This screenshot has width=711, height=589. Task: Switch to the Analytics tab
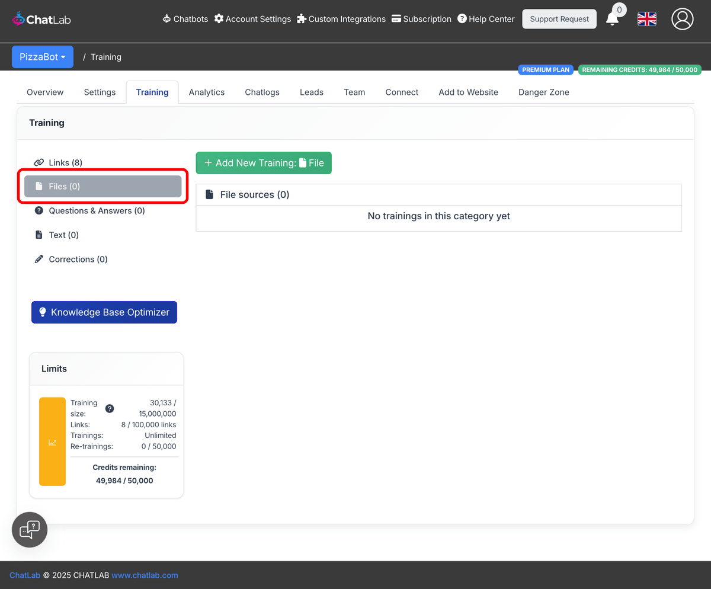[x=206, y=92]
